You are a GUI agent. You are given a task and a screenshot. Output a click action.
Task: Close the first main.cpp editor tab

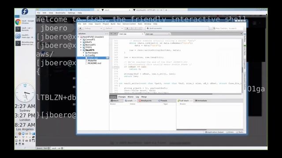143,34
